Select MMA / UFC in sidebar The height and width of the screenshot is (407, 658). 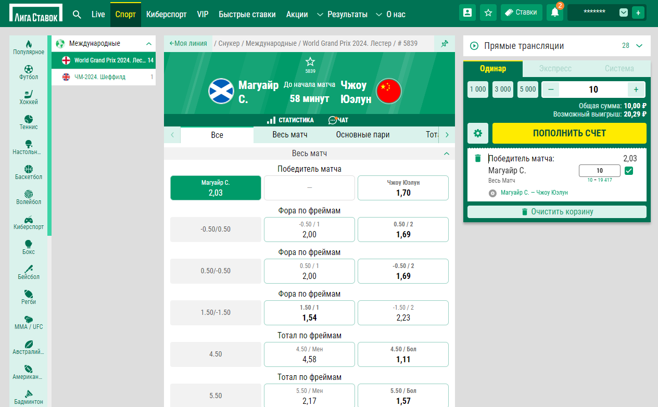29,322
